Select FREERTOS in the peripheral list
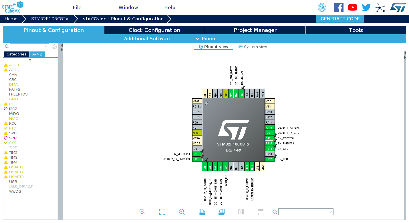Screen dimensions: 409x223 18,94
